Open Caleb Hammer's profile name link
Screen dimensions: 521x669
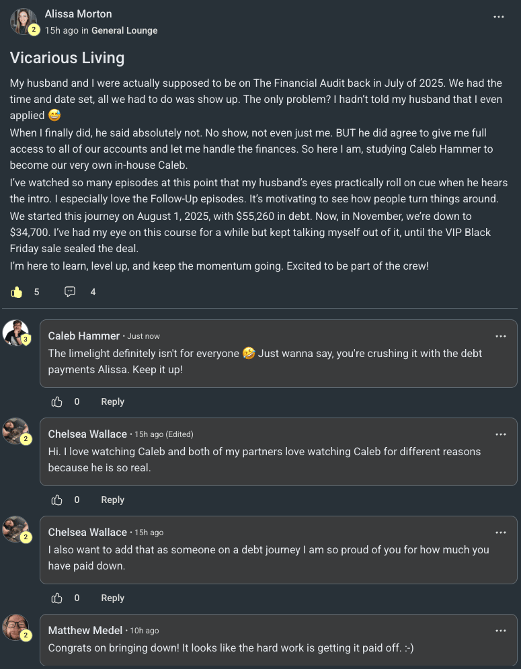[84, 336]
